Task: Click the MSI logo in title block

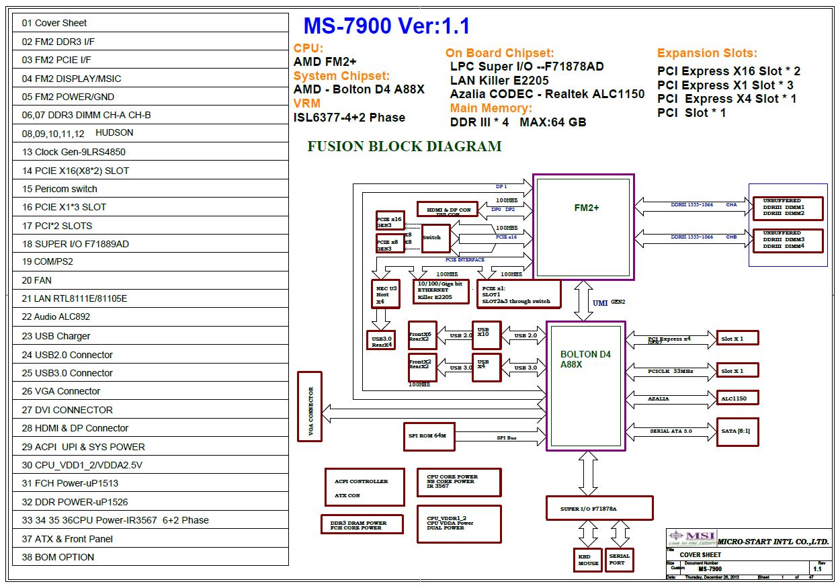Action: coord(691,538)
